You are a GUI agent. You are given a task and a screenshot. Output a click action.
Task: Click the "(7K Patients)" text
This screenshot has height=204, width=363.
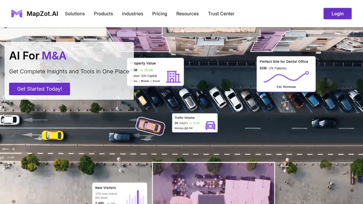278,68
